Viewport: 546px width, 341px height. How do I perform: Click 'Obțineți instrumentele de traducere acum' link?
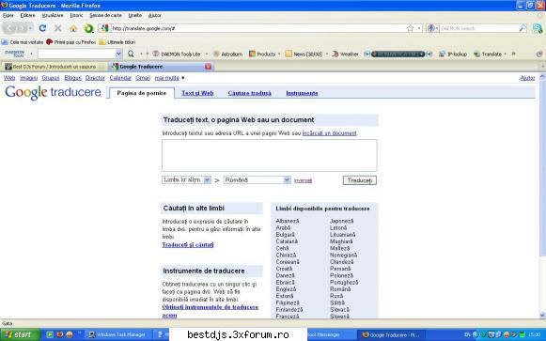click(210, 311)
